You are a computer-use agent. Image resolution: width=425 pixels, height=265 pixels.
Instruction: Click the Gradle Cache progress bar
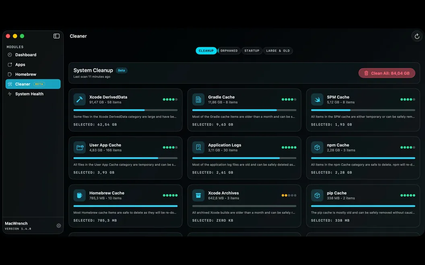244,110
